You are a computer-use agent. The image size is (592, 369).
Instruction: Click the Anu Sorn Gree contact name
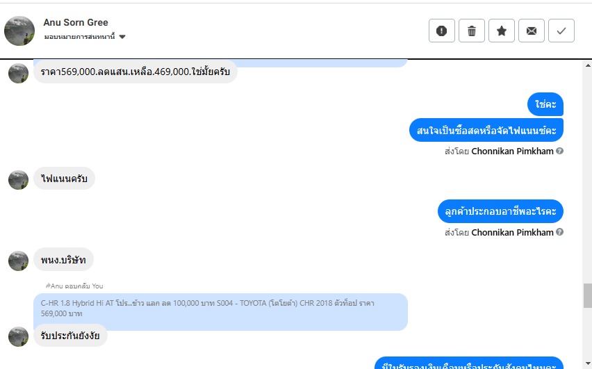coord(76,22)
